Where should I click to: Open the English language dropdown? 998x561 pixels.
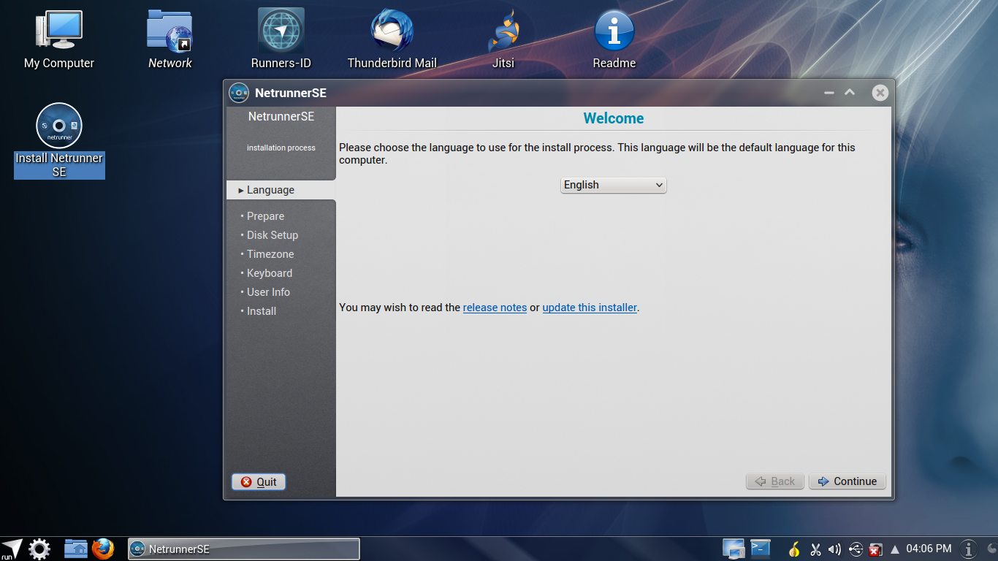click(x=612, y=185)
